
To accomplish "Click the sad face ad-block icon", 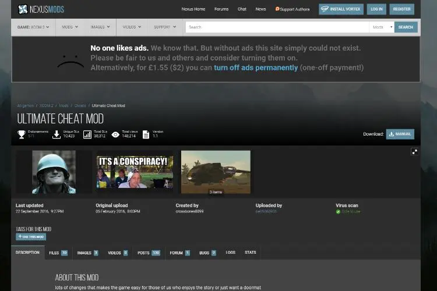I will click(x=71, y=61).
